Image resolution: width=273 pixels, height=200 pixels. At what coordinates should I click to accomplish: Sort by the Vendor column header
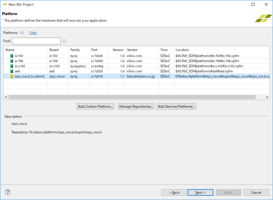coord(132,50)
